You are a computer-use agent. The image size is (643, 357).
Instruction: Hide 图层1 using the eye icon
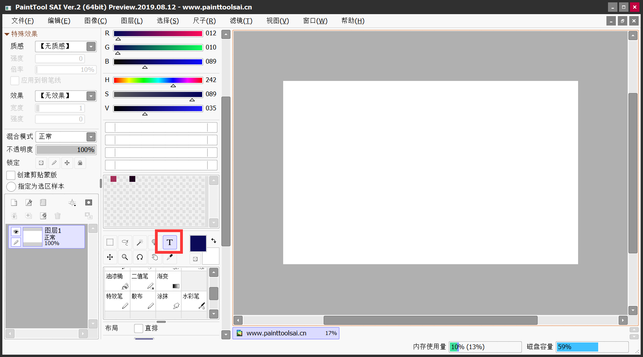[x=16, y=232]
